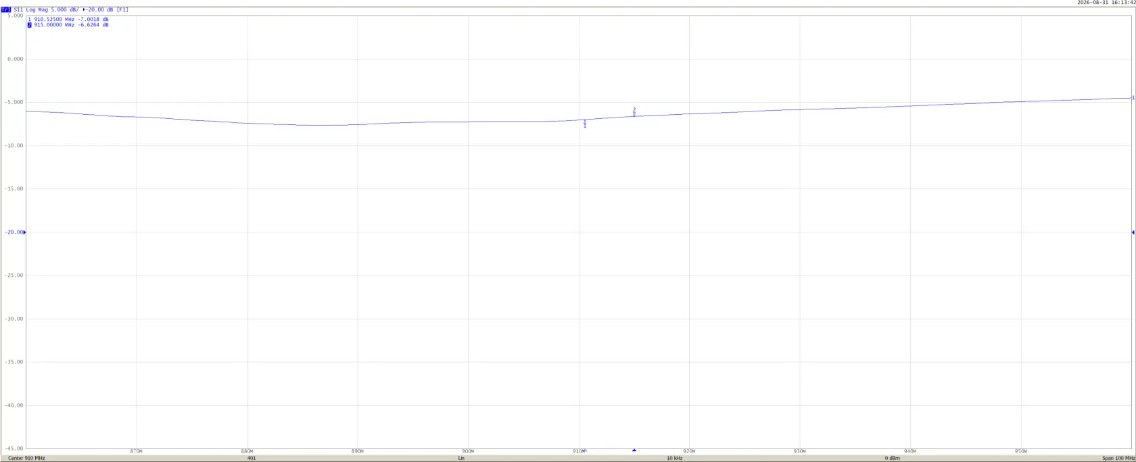Click marker 1 indicator on frequency axis
The height and width of the screenshot is (462, 1136).
585,451
